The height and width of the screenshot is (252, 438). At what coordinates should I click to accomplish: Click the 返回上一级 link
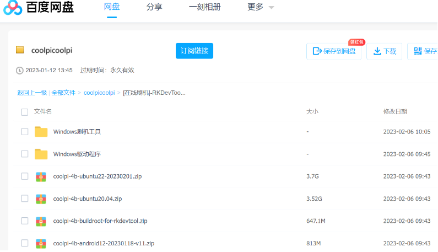click(x=32, y=93)
